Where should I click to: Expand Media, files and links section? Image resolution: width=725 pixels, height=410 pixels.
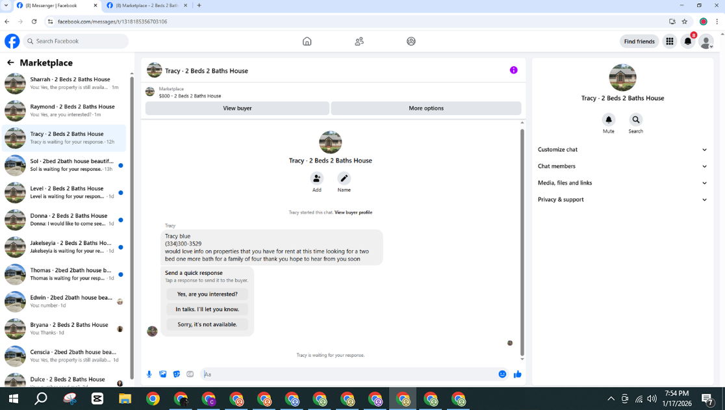(x=622, y=183)
